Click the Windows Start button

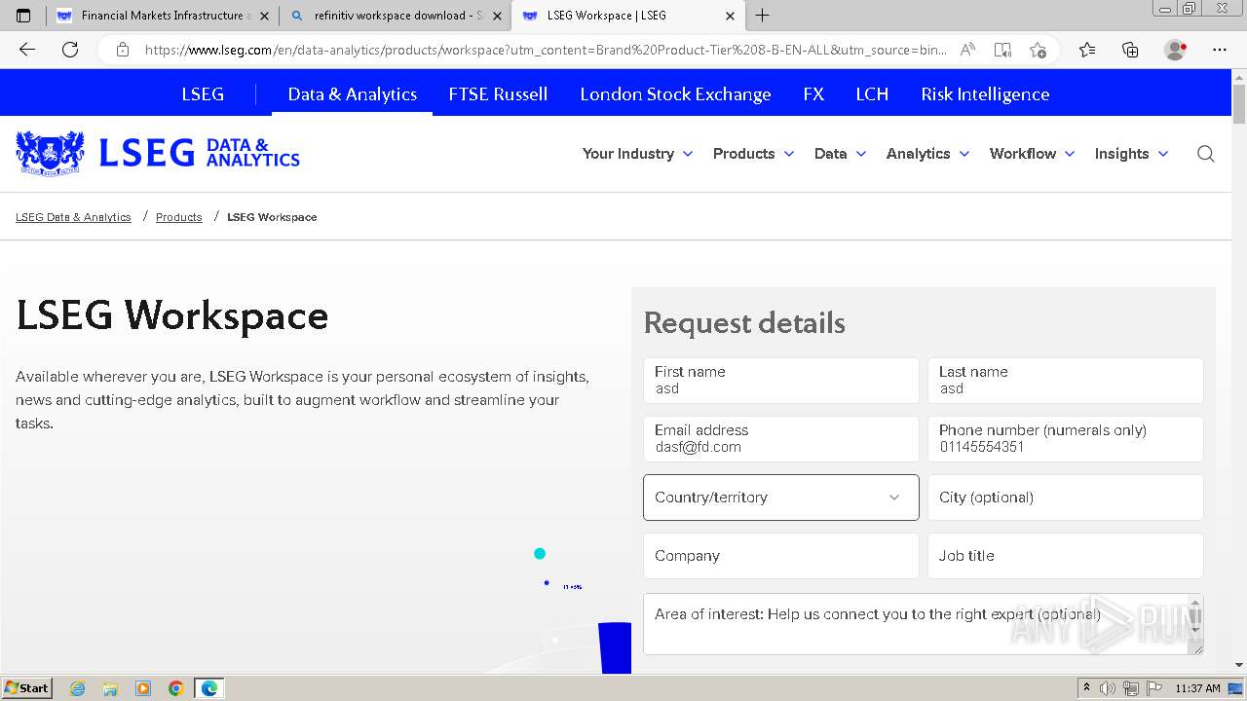tap(26, 688)
